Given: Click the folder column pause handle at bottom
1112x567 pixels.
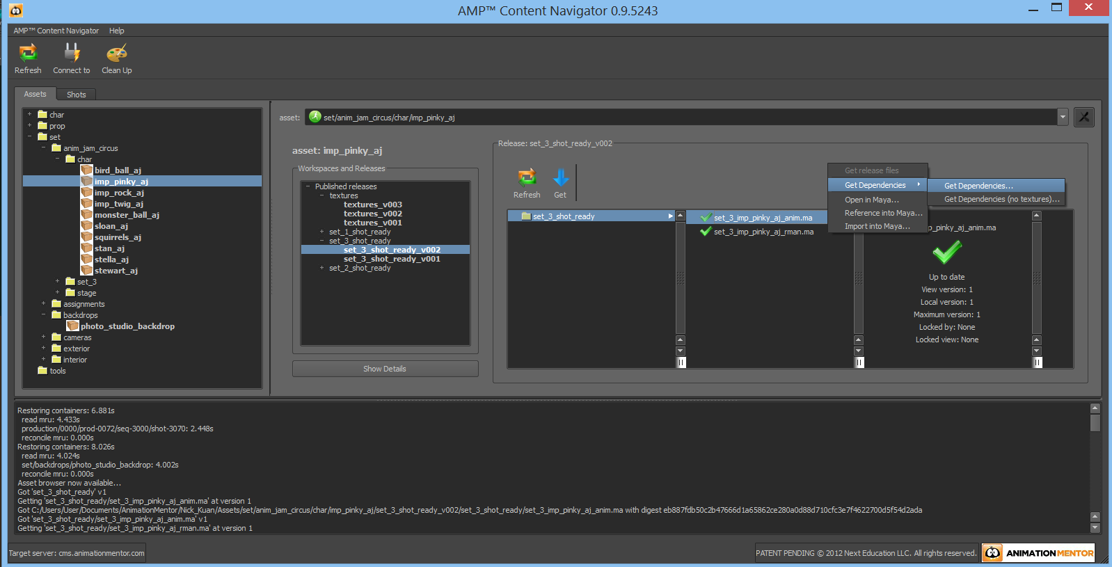Looking at the screenshot, I should 681,362.
